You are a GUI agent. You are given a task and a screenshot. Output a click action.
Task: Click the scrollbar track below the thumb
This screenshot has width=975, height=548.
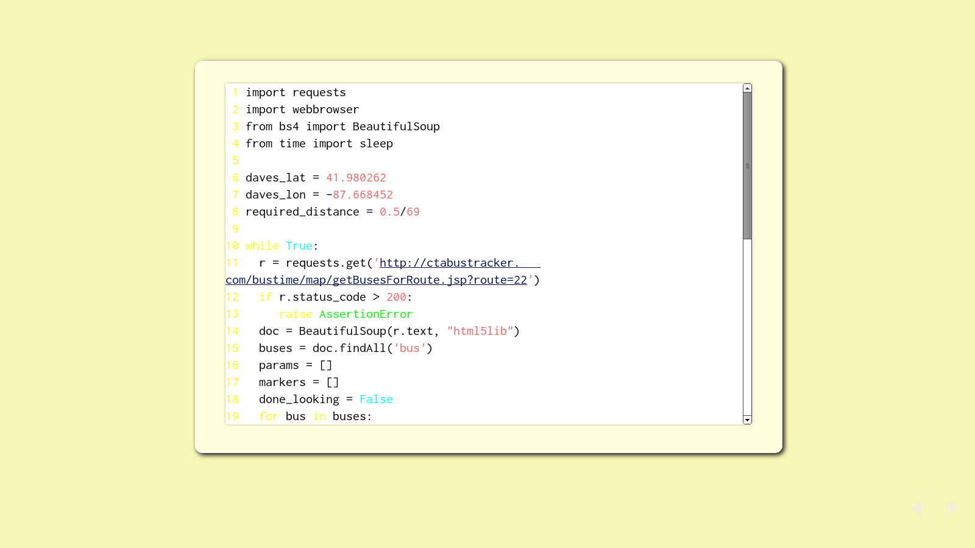[x=747, y=328]
